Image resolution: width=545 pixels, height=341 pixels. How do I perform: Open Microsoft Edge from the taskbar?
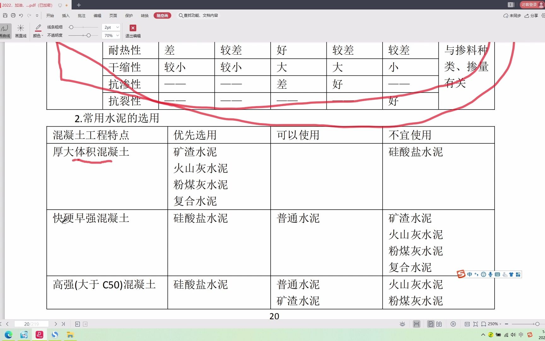9,335
